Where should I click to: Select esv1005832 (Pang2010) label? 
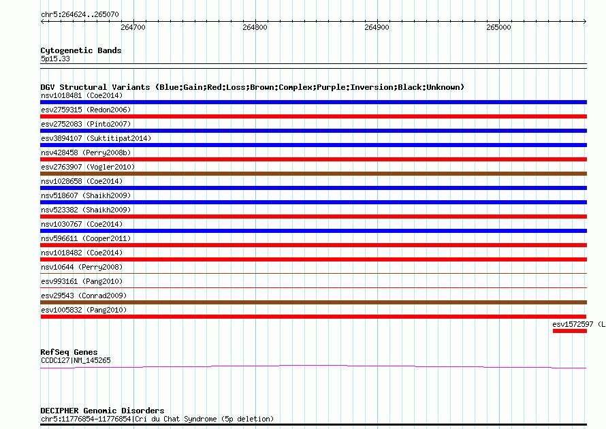tap(84, 310)
